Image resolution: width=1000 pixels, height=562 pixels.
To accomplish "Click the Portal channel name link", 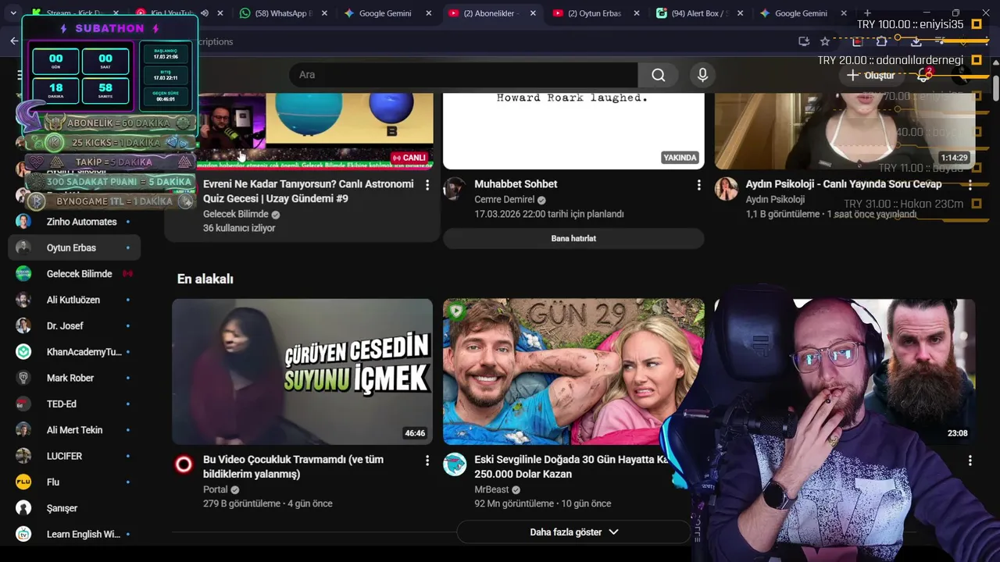I will point(216,489).
